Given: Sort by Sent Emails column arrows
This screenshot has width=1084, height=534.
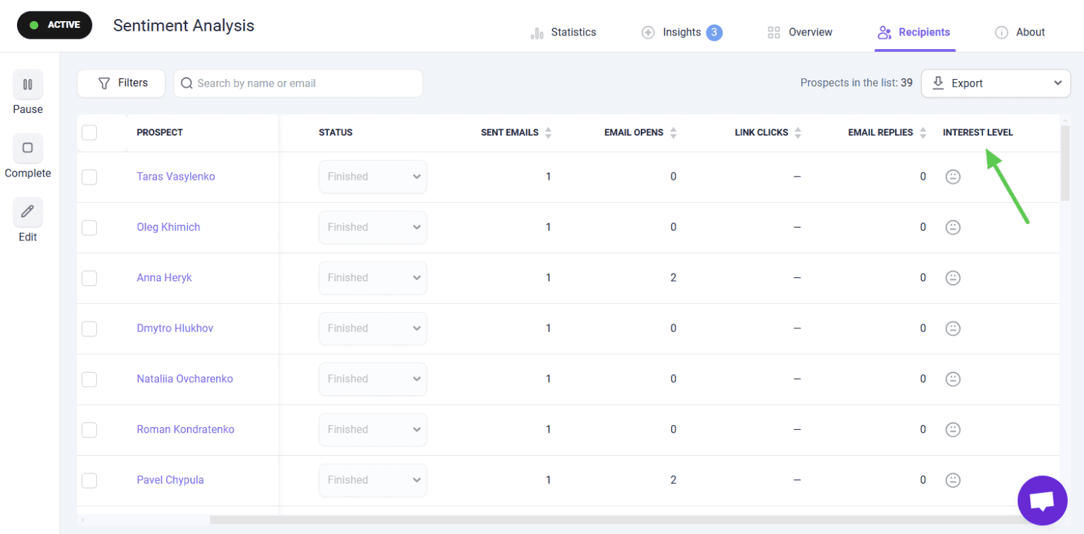Looking at the screenshot, I should tap(548, 133).
